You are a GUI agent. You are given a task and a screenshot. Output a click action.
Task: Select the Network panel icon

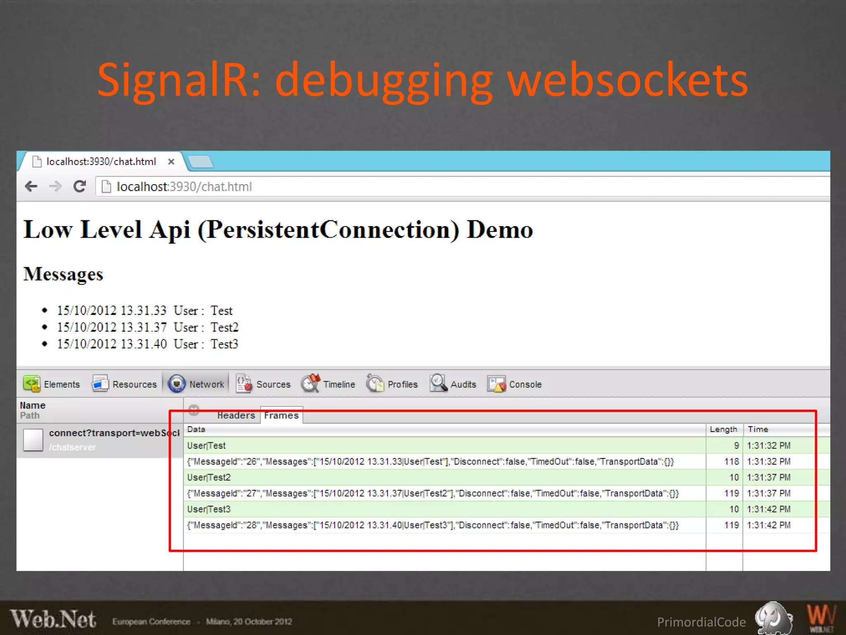pos(177,384)
